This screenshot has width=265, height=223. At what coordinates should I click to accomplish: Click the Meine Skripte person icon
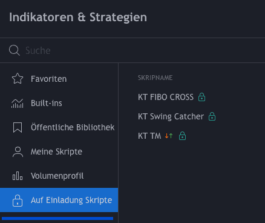pyautogui.click(x=18, y=152)
